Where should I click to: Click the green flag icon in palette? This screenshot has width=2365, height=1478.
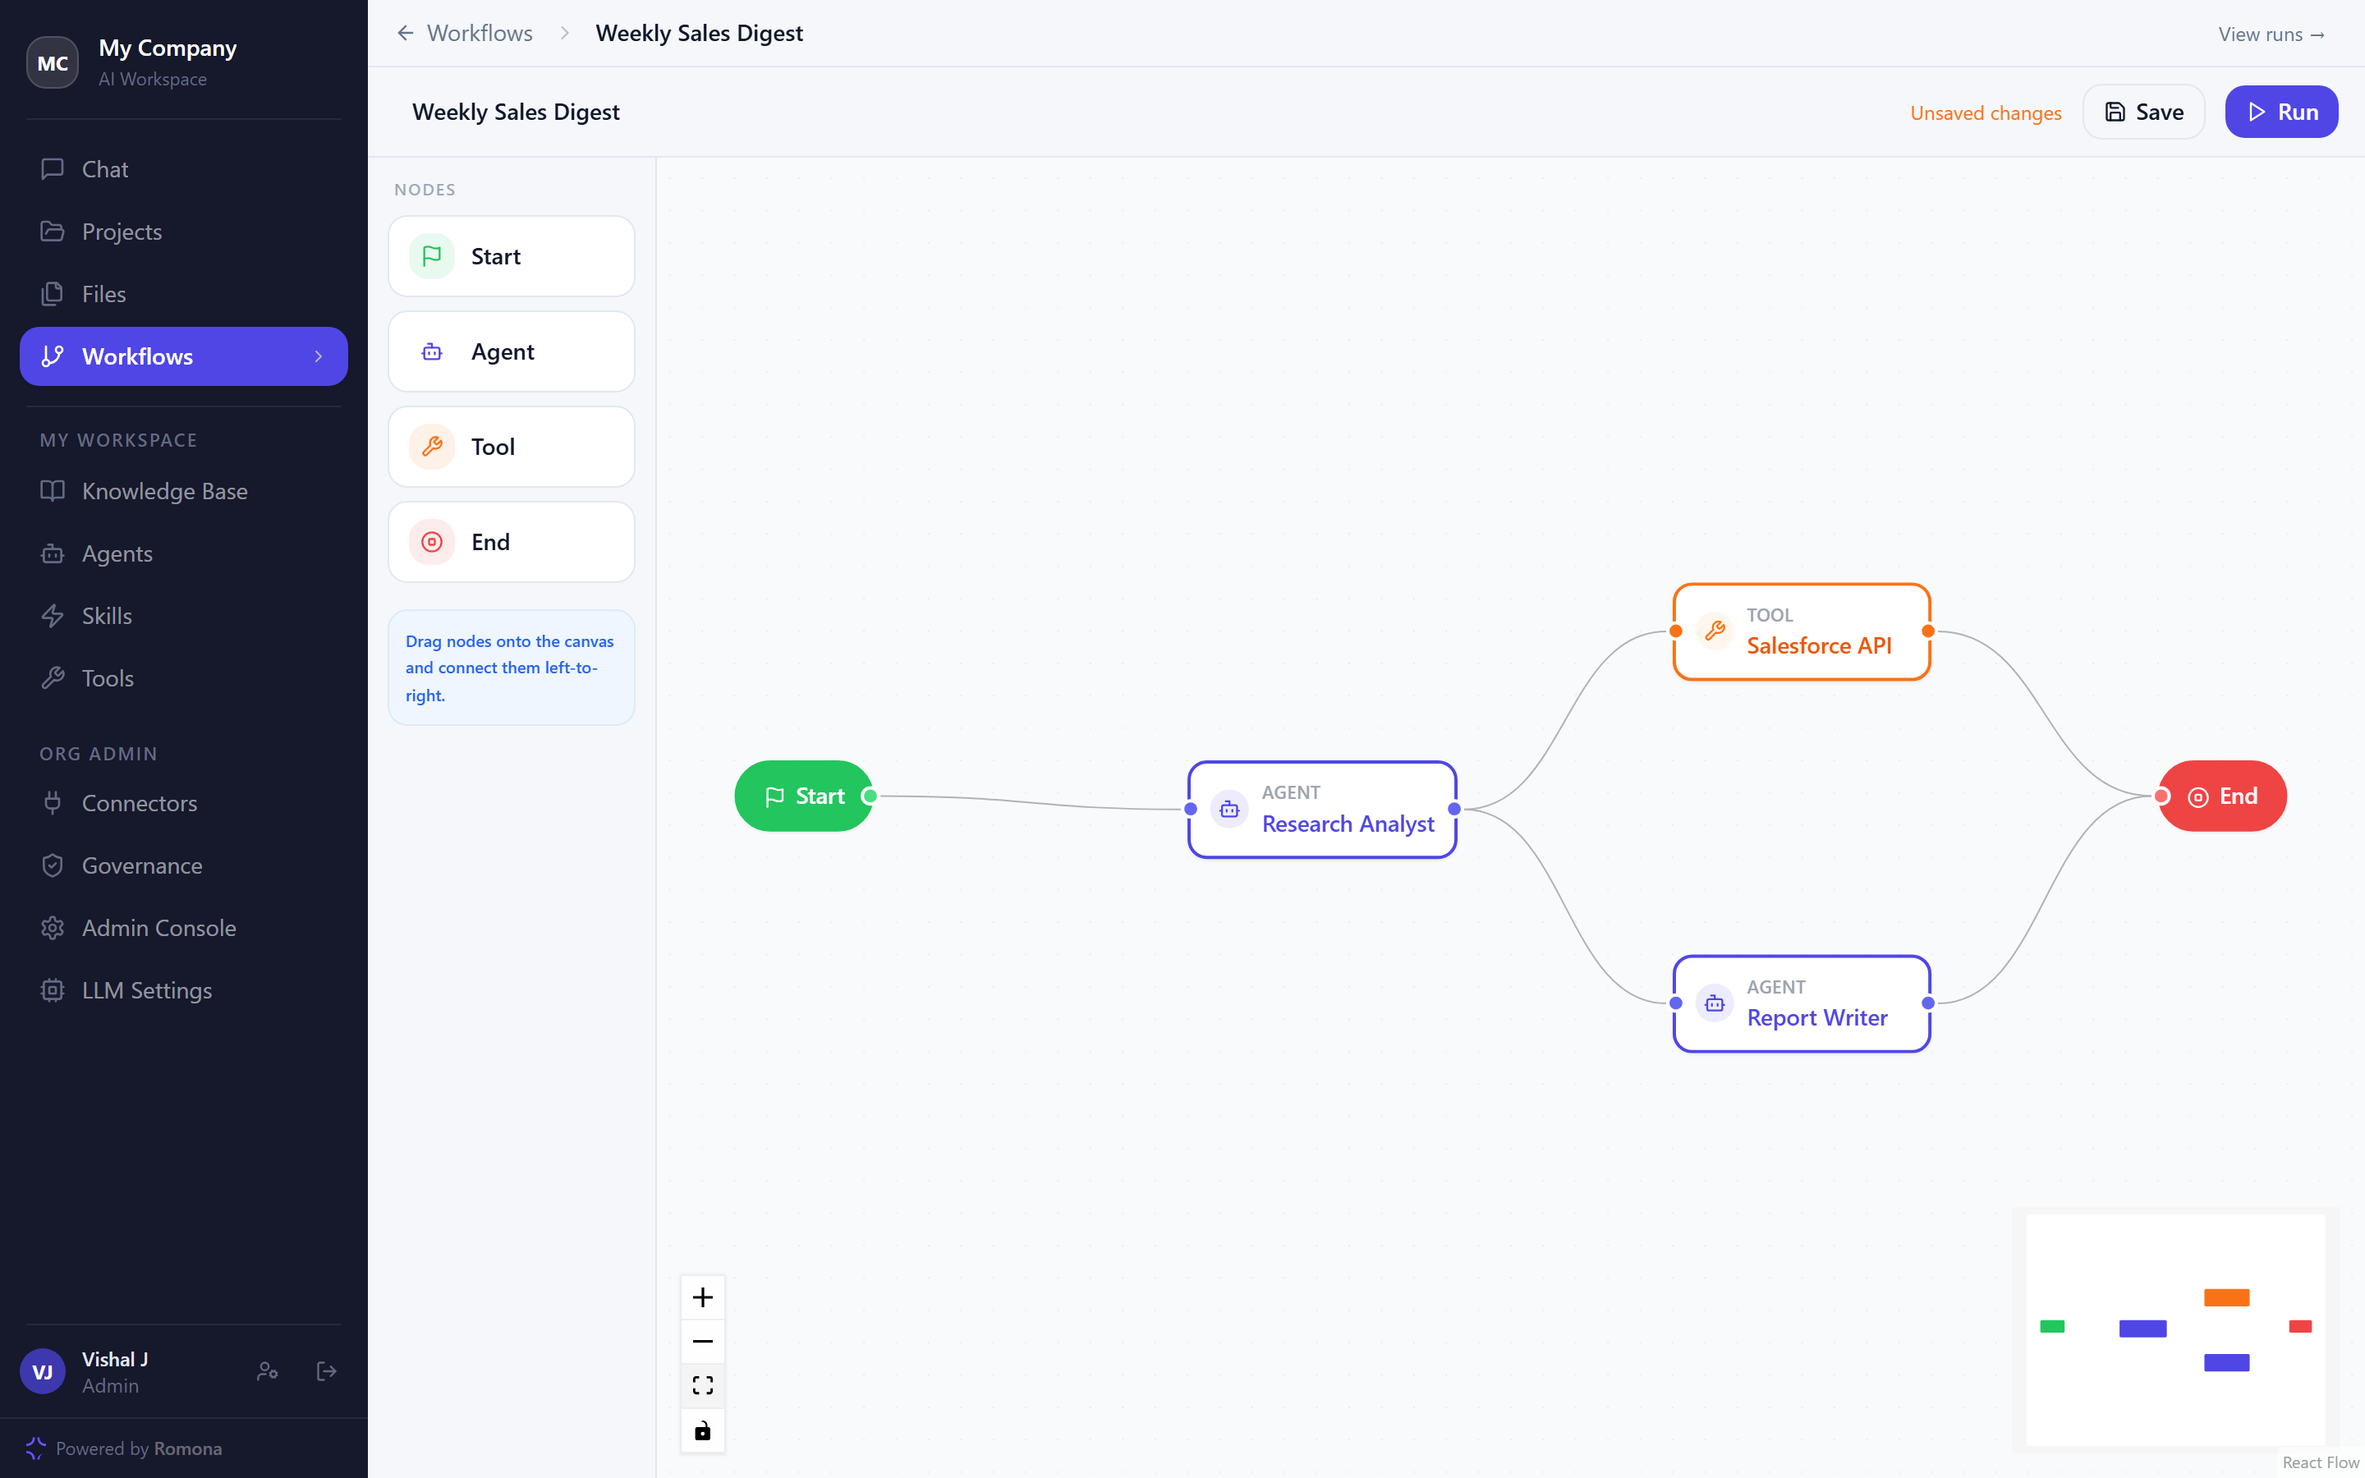(432, 256)
